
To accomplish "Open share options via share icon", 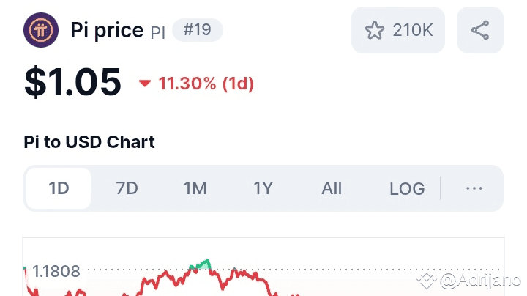I will point(480,30).
